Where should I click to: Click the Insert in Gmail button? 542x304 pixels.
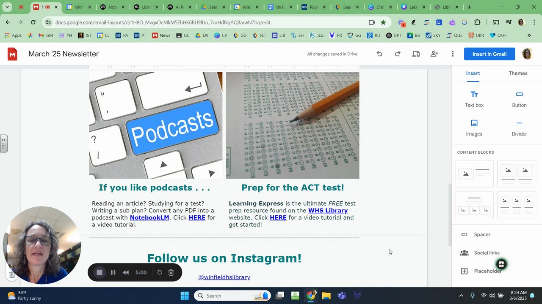point(489,54)
